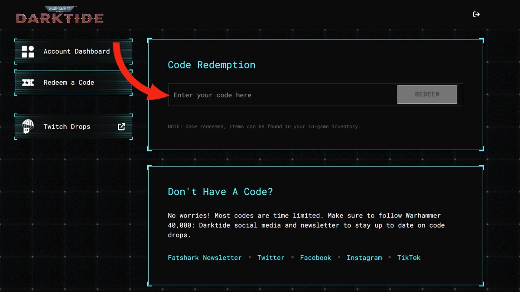
Task: Click the NOTE text about in-game inventory
Action: [264, 127]
